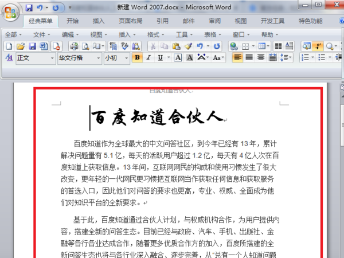This screenshot has width=344, height=258.
Task: Save via Quick Access Toolbar icon
Action: pos(29,8)
